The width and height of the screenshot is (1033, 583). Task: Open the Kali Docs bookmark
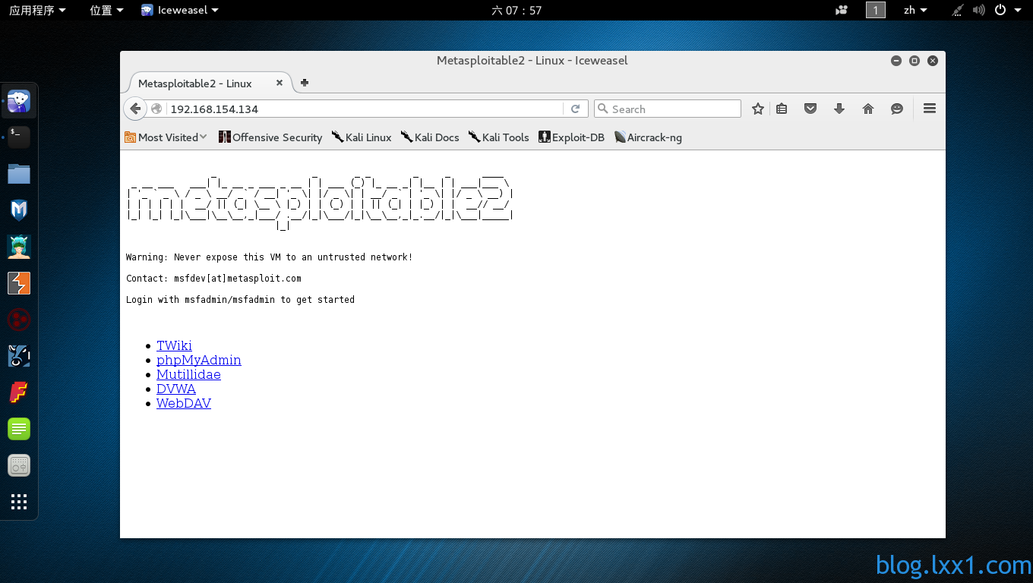[430, 137]
